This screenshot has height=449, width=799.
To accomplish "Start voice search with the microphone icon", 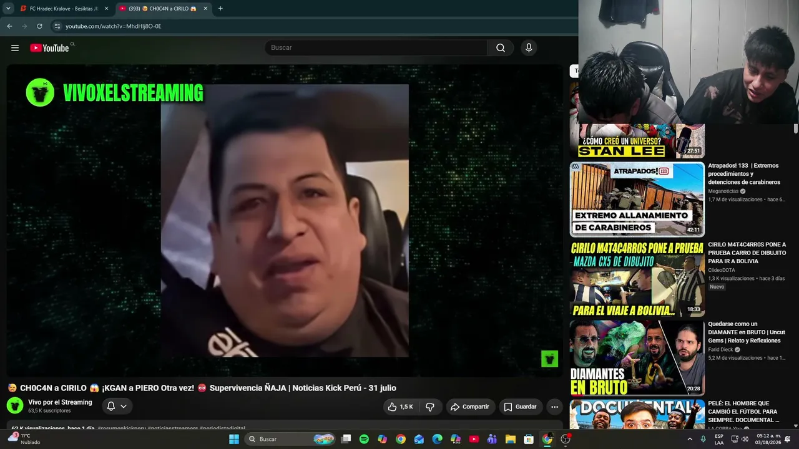I will pyautogui.click(x=529, y=48).
